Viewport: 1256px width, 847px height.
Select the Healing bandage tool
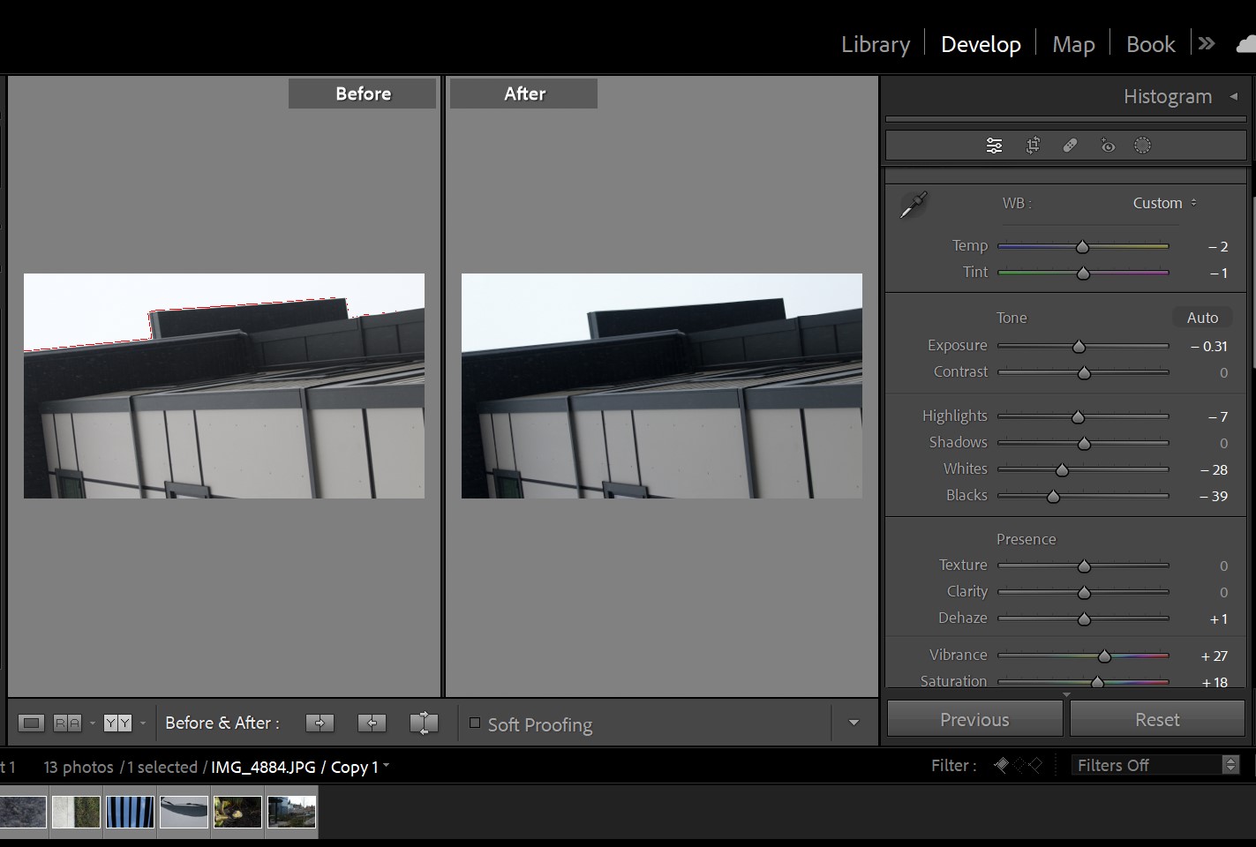(x=1070, y=146)
